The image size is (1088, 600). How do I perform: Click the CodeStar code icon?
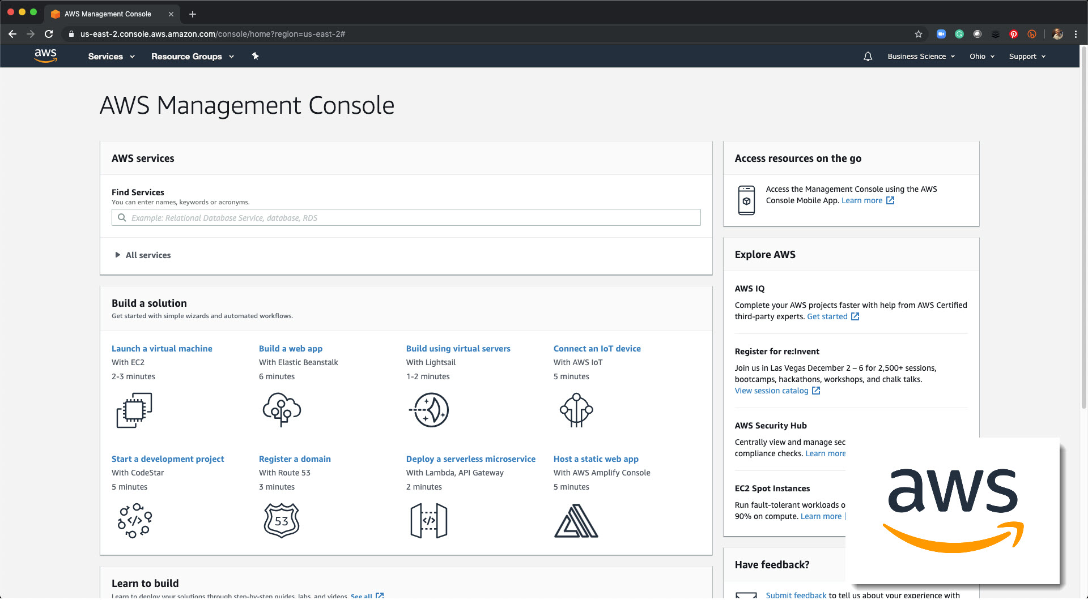[x=135, y=520]
